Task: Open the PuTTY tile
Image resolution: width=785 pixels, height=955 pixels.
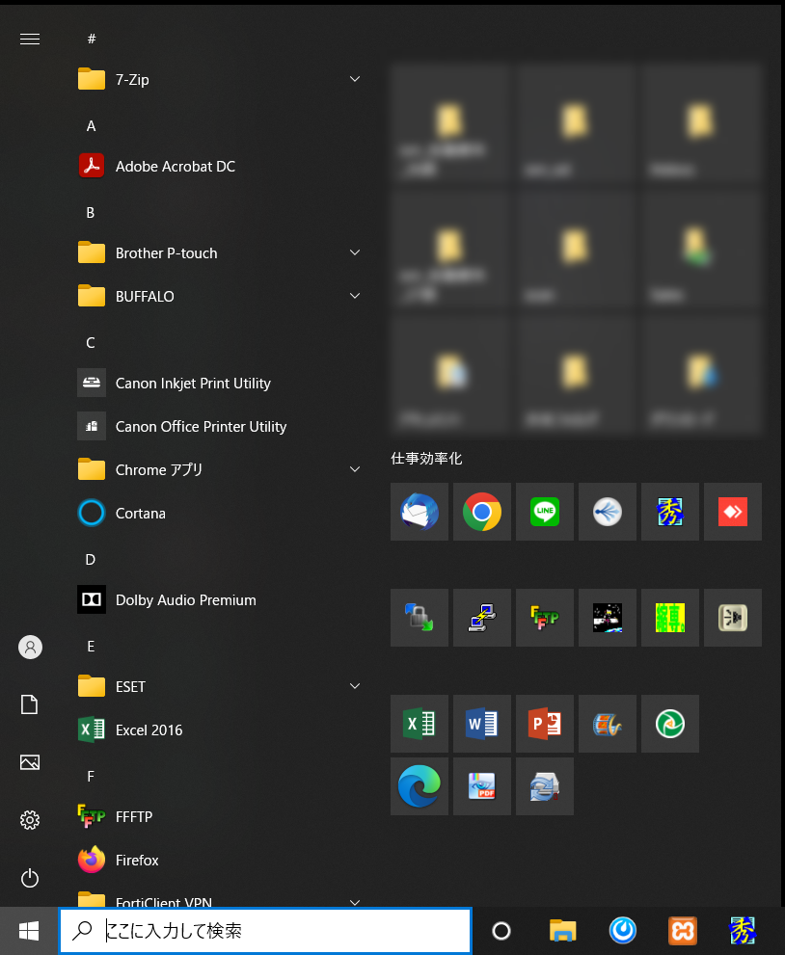Action: click(482, 618)
